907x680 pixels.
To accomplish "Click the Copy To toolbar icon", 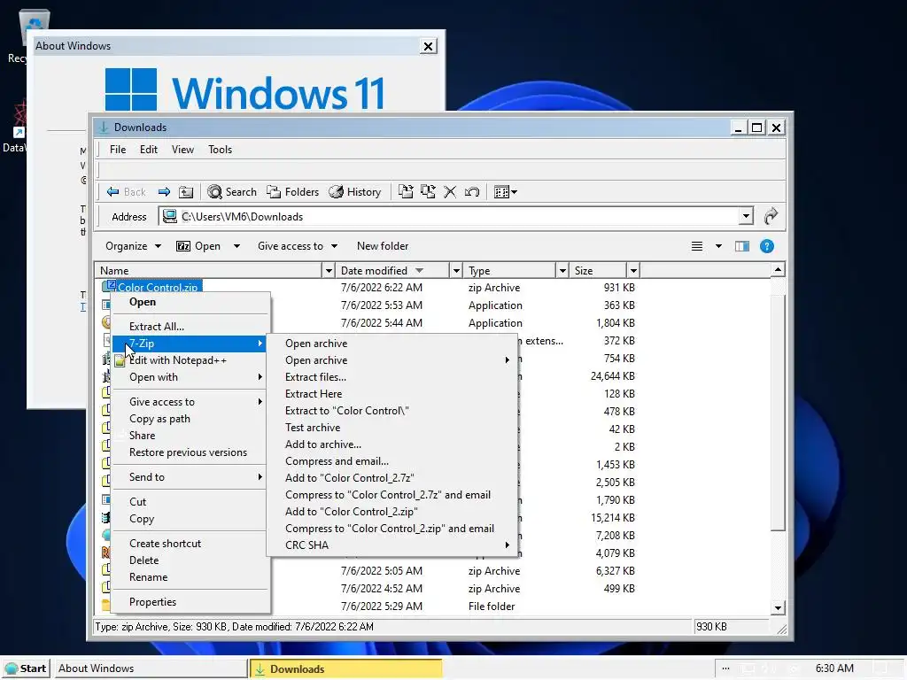I will tap(428, 192).
